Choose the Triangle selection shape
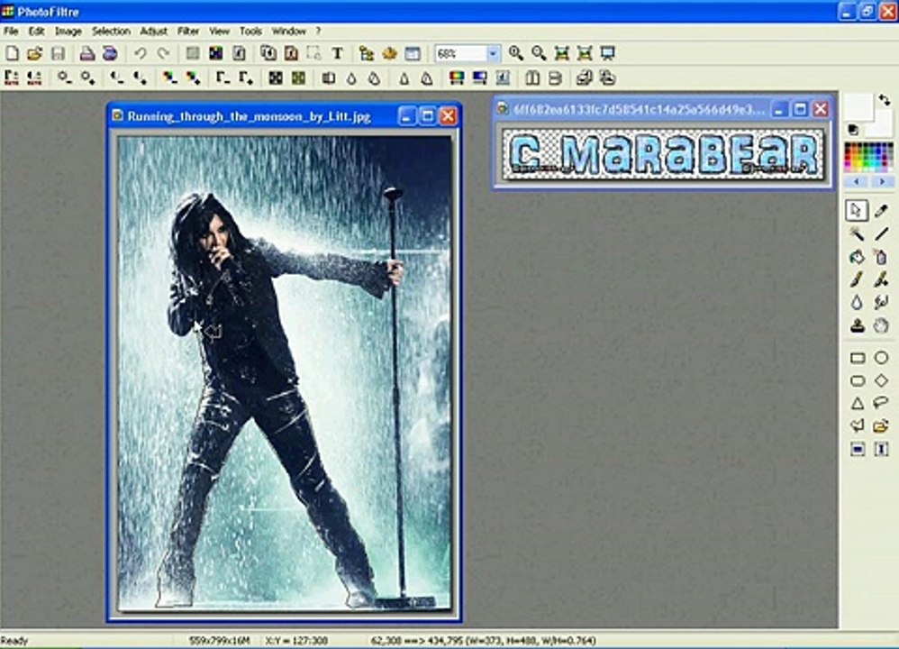The height and width of the screenshot is (649, 899). (858, 403)
